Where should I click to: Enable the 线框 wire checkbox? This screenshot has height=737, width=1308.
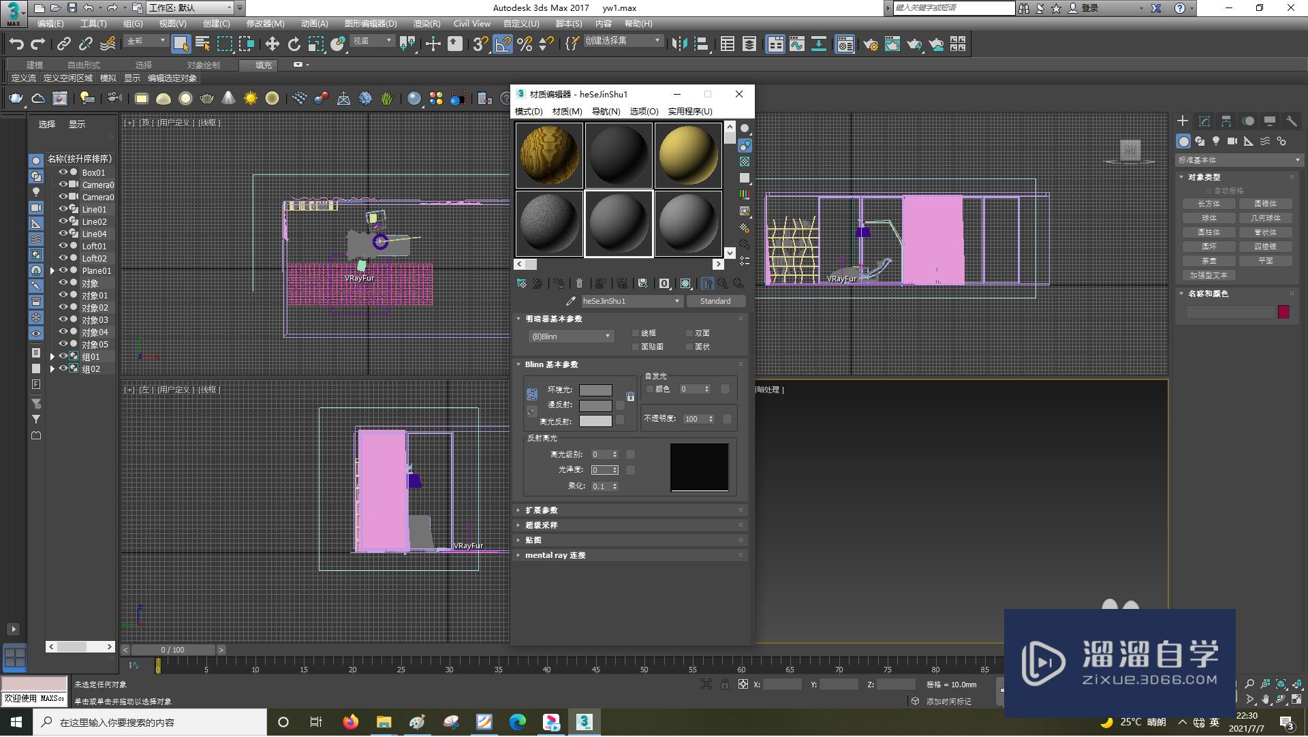coord(636,334)
